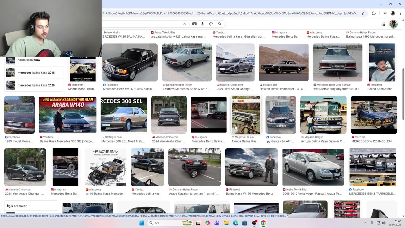Open the 'İlgili aramalar' section heading
Image resolution: width=405 pixels, height=228 pixels.
tap(17, 206)
